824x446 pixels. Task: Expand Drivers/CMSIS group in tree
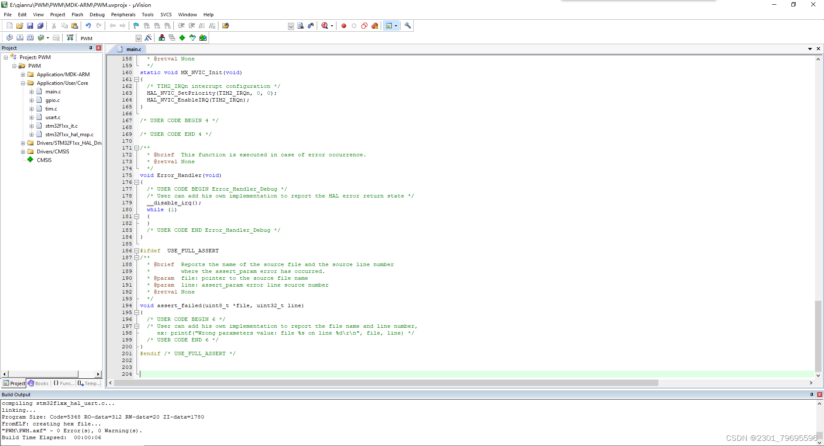coord(23,152)
